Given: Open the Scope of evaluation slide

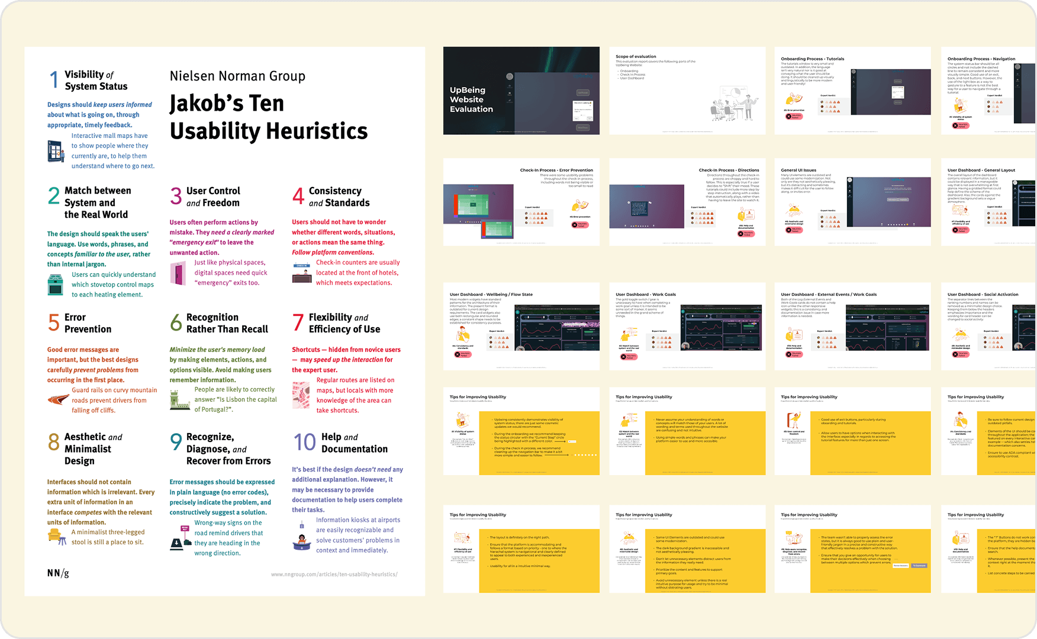Looking at the screenshot, I should [687, 91].
